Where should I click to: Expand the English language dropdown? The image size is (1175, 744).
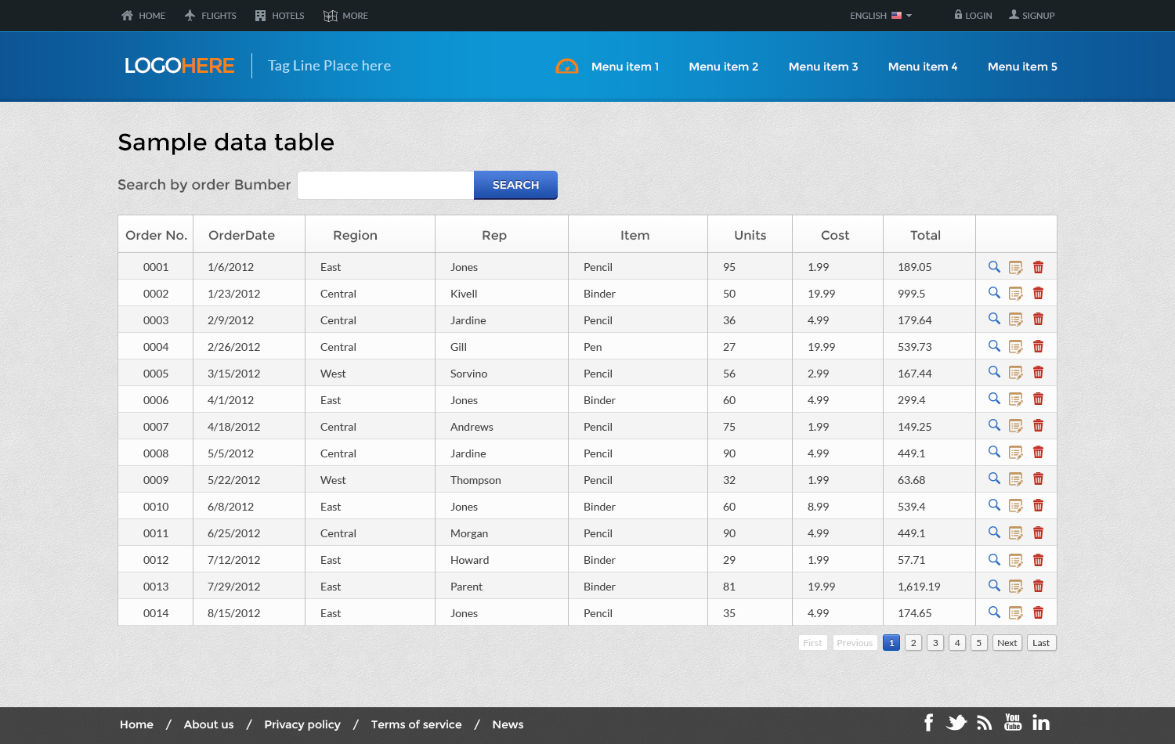pos(880,16)
